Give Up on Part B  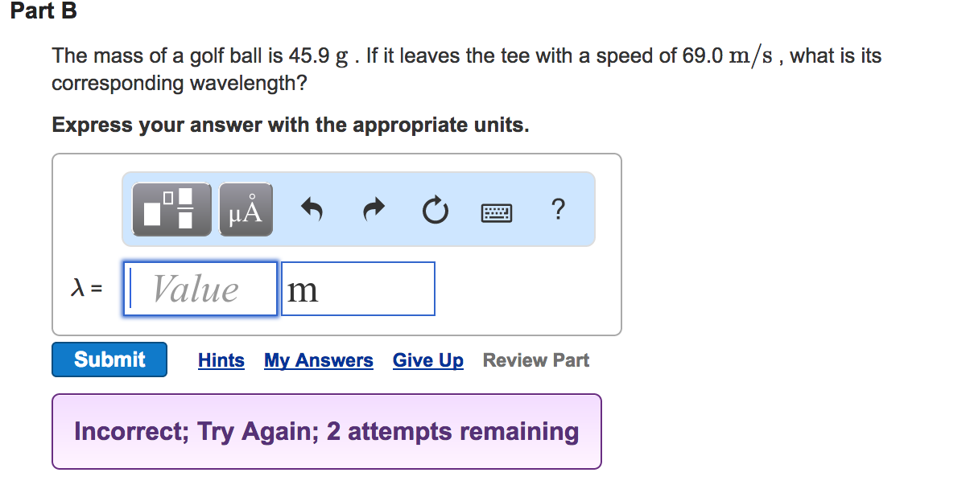coord(428,360)
